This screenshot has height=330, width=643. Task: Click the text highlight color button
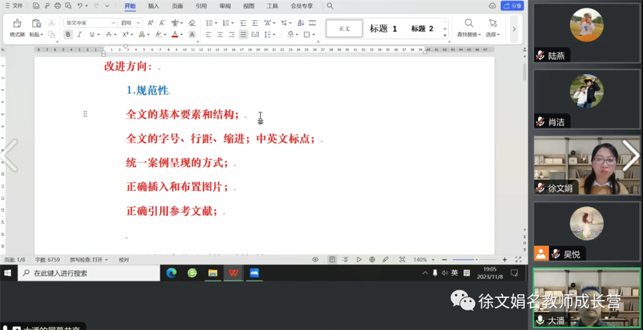click(158, 35)
